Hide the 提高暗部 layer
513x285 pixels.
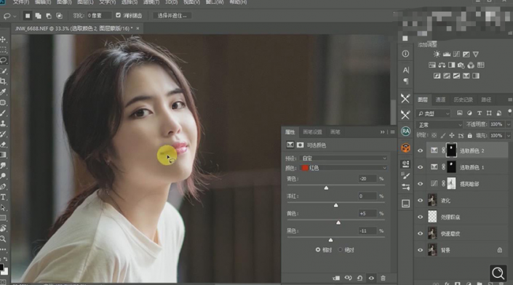point(420,184)
